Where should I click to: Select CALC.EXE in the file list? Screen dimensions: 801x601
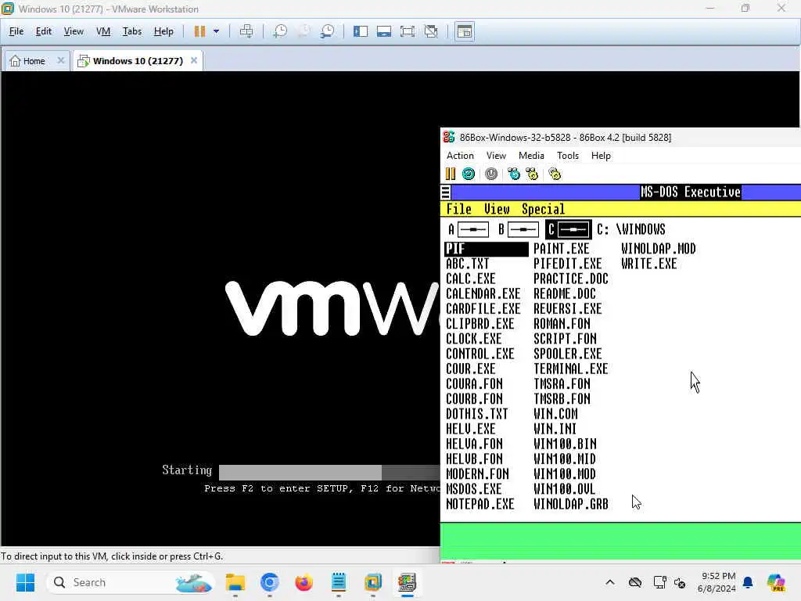coord(470,279)
